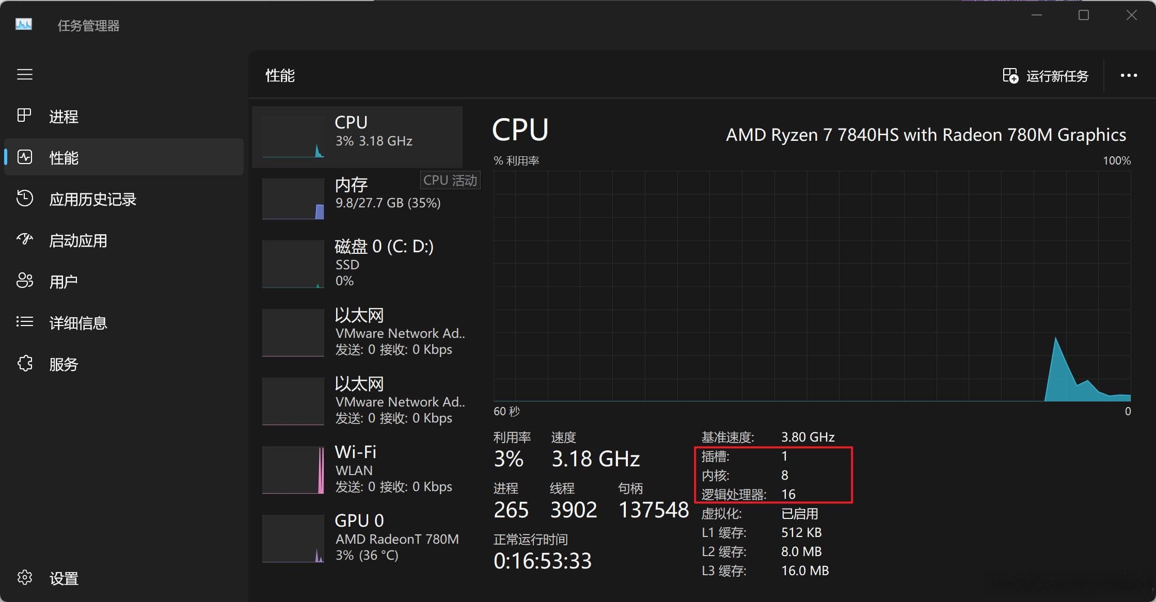Click the L2 缓存 8.0 MB value
The height and width of the screenshot is (602, 1156).
(801, 551)
